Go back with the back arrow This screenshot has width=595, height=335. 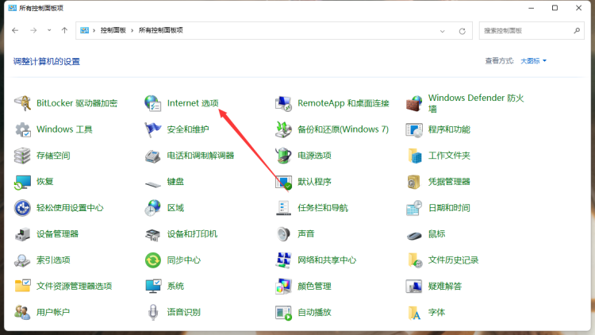[15, 30]
